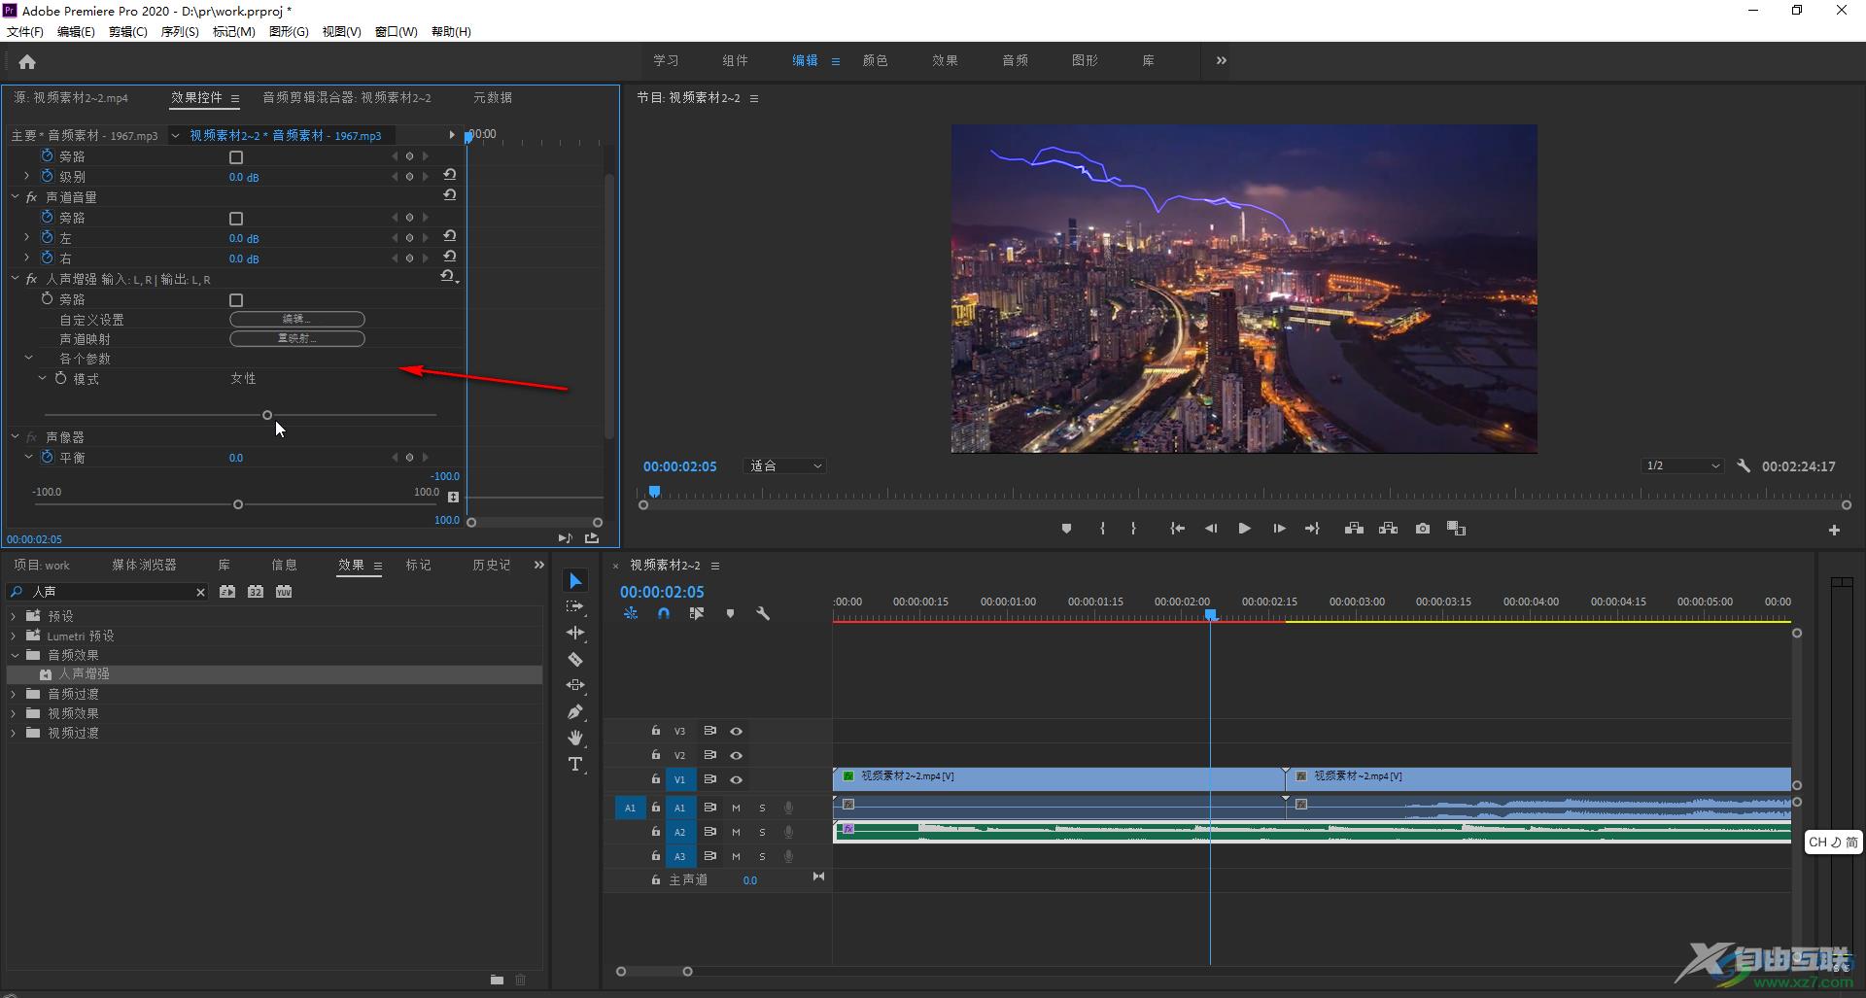Go to In point
Viewport: 1866px width, 998px height.
pyautogui.click(x=1177, y=529)
